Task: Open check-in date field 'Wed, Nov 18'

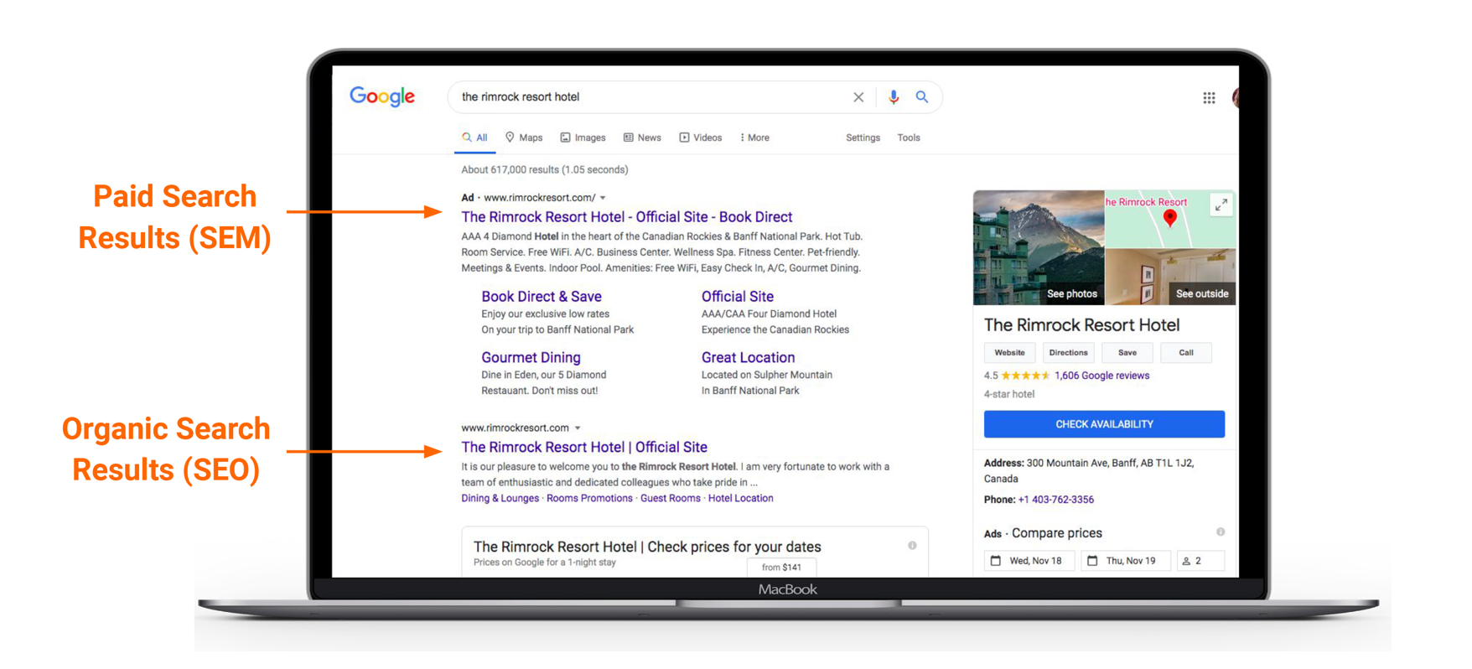Action: coord(1028,561)
